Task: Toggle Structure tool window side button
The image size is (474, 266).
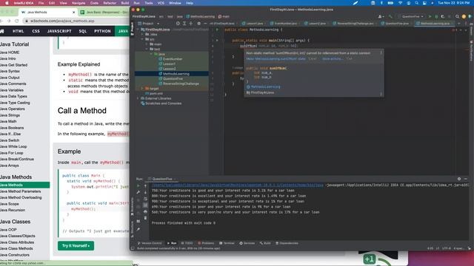Action: point(132,228)
